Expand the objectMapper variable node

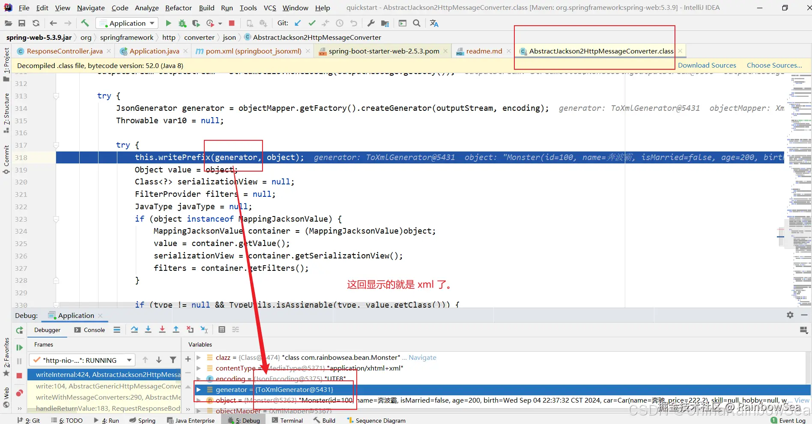[199, 411]
